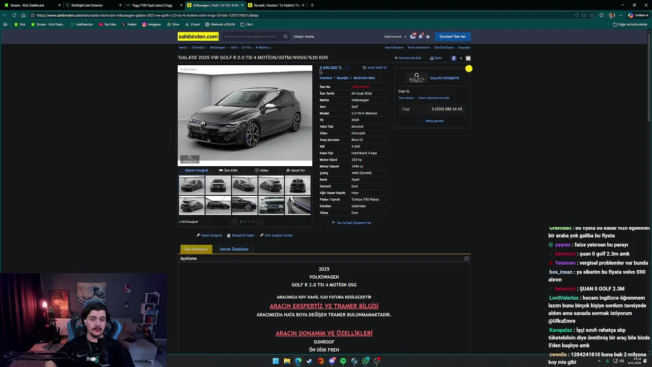The width and height of the screenshot is (652, 367).
Task: Click the sahibinden.com logo
Action: click(198, 36)
